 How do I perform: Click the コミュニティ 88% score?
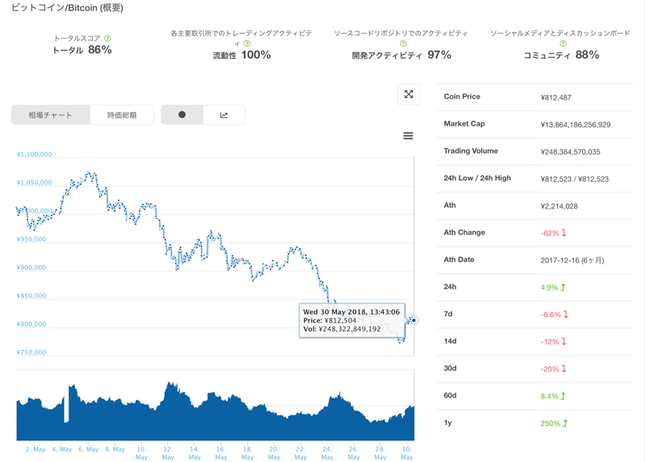click(561, 55)
